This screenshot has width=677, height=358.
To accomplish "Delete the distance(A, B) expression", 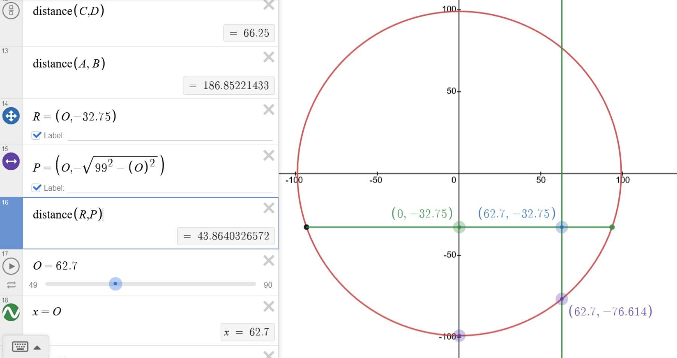I will pos(268,57).
